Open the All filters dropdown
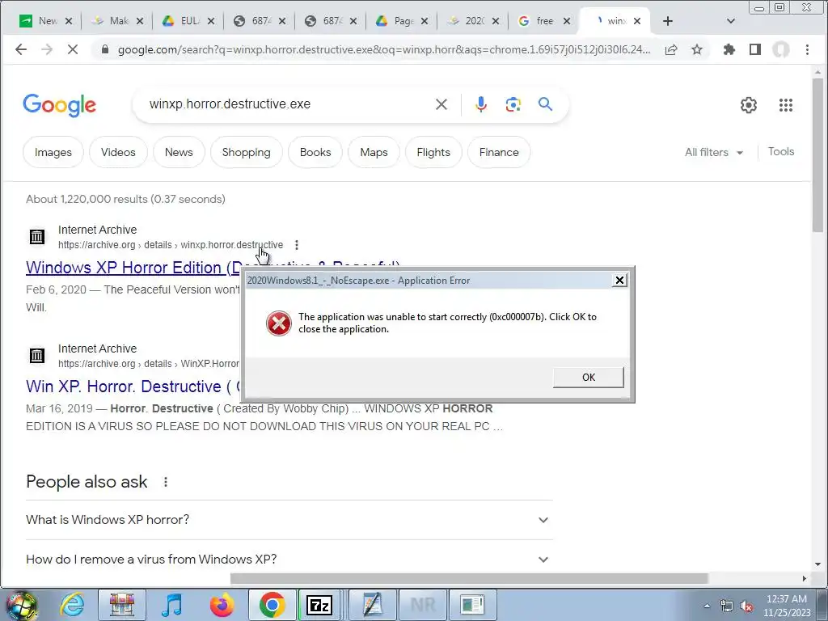This screenshot has height=621, width=828. [714, 152]
